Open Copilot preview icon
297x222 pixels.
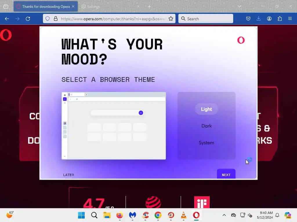(x=287, y=215)
